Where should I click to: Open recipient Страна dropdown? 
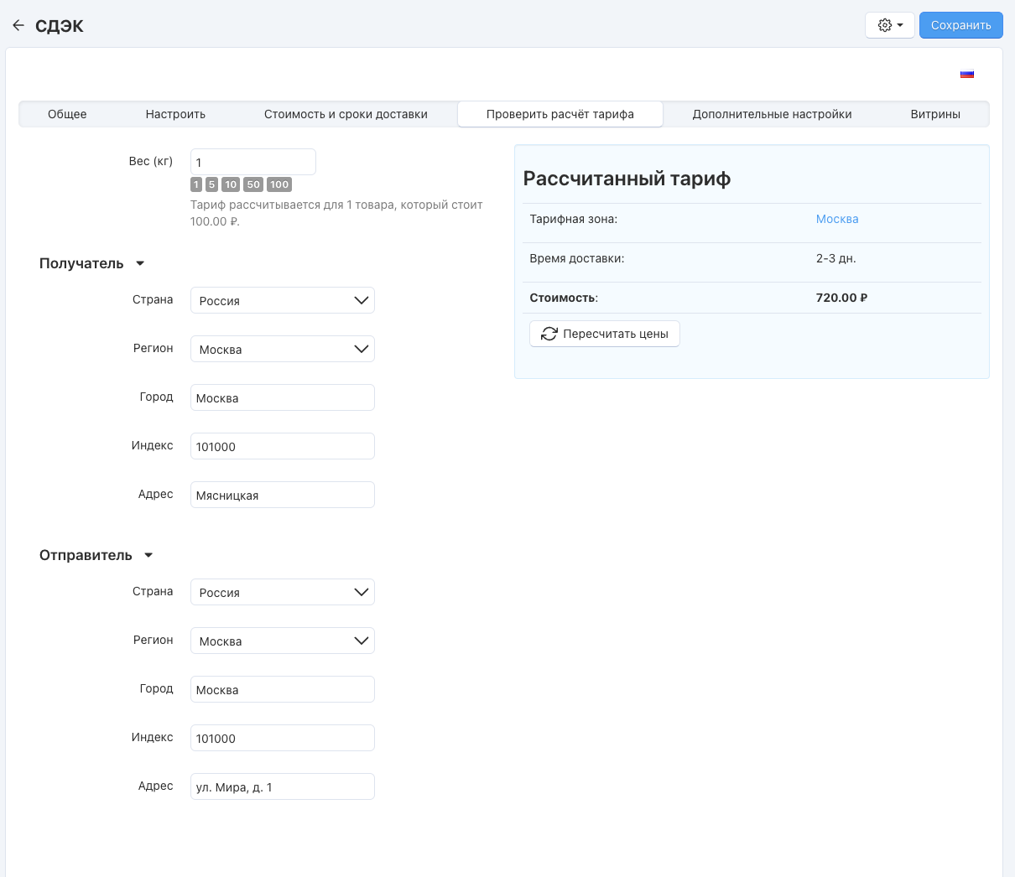point(282,300)
